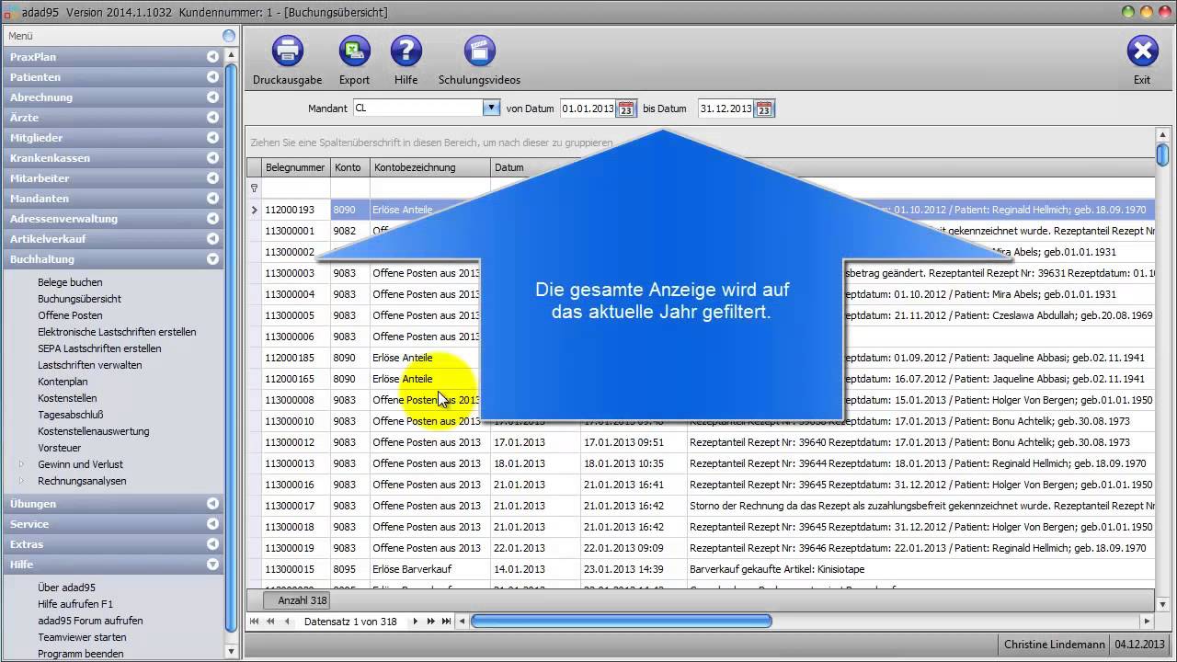Sort by Belegnummer column header
1177x662 pixels.
(294, 167)
